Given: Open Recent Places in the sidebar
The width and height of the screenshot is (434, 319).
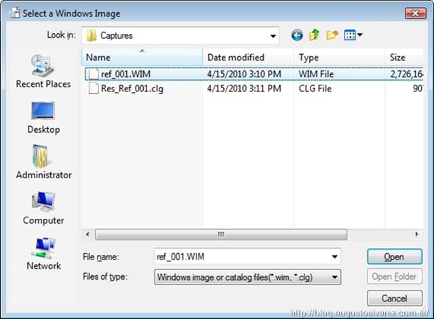Looking at the screenshot, I should coord(43,72).
